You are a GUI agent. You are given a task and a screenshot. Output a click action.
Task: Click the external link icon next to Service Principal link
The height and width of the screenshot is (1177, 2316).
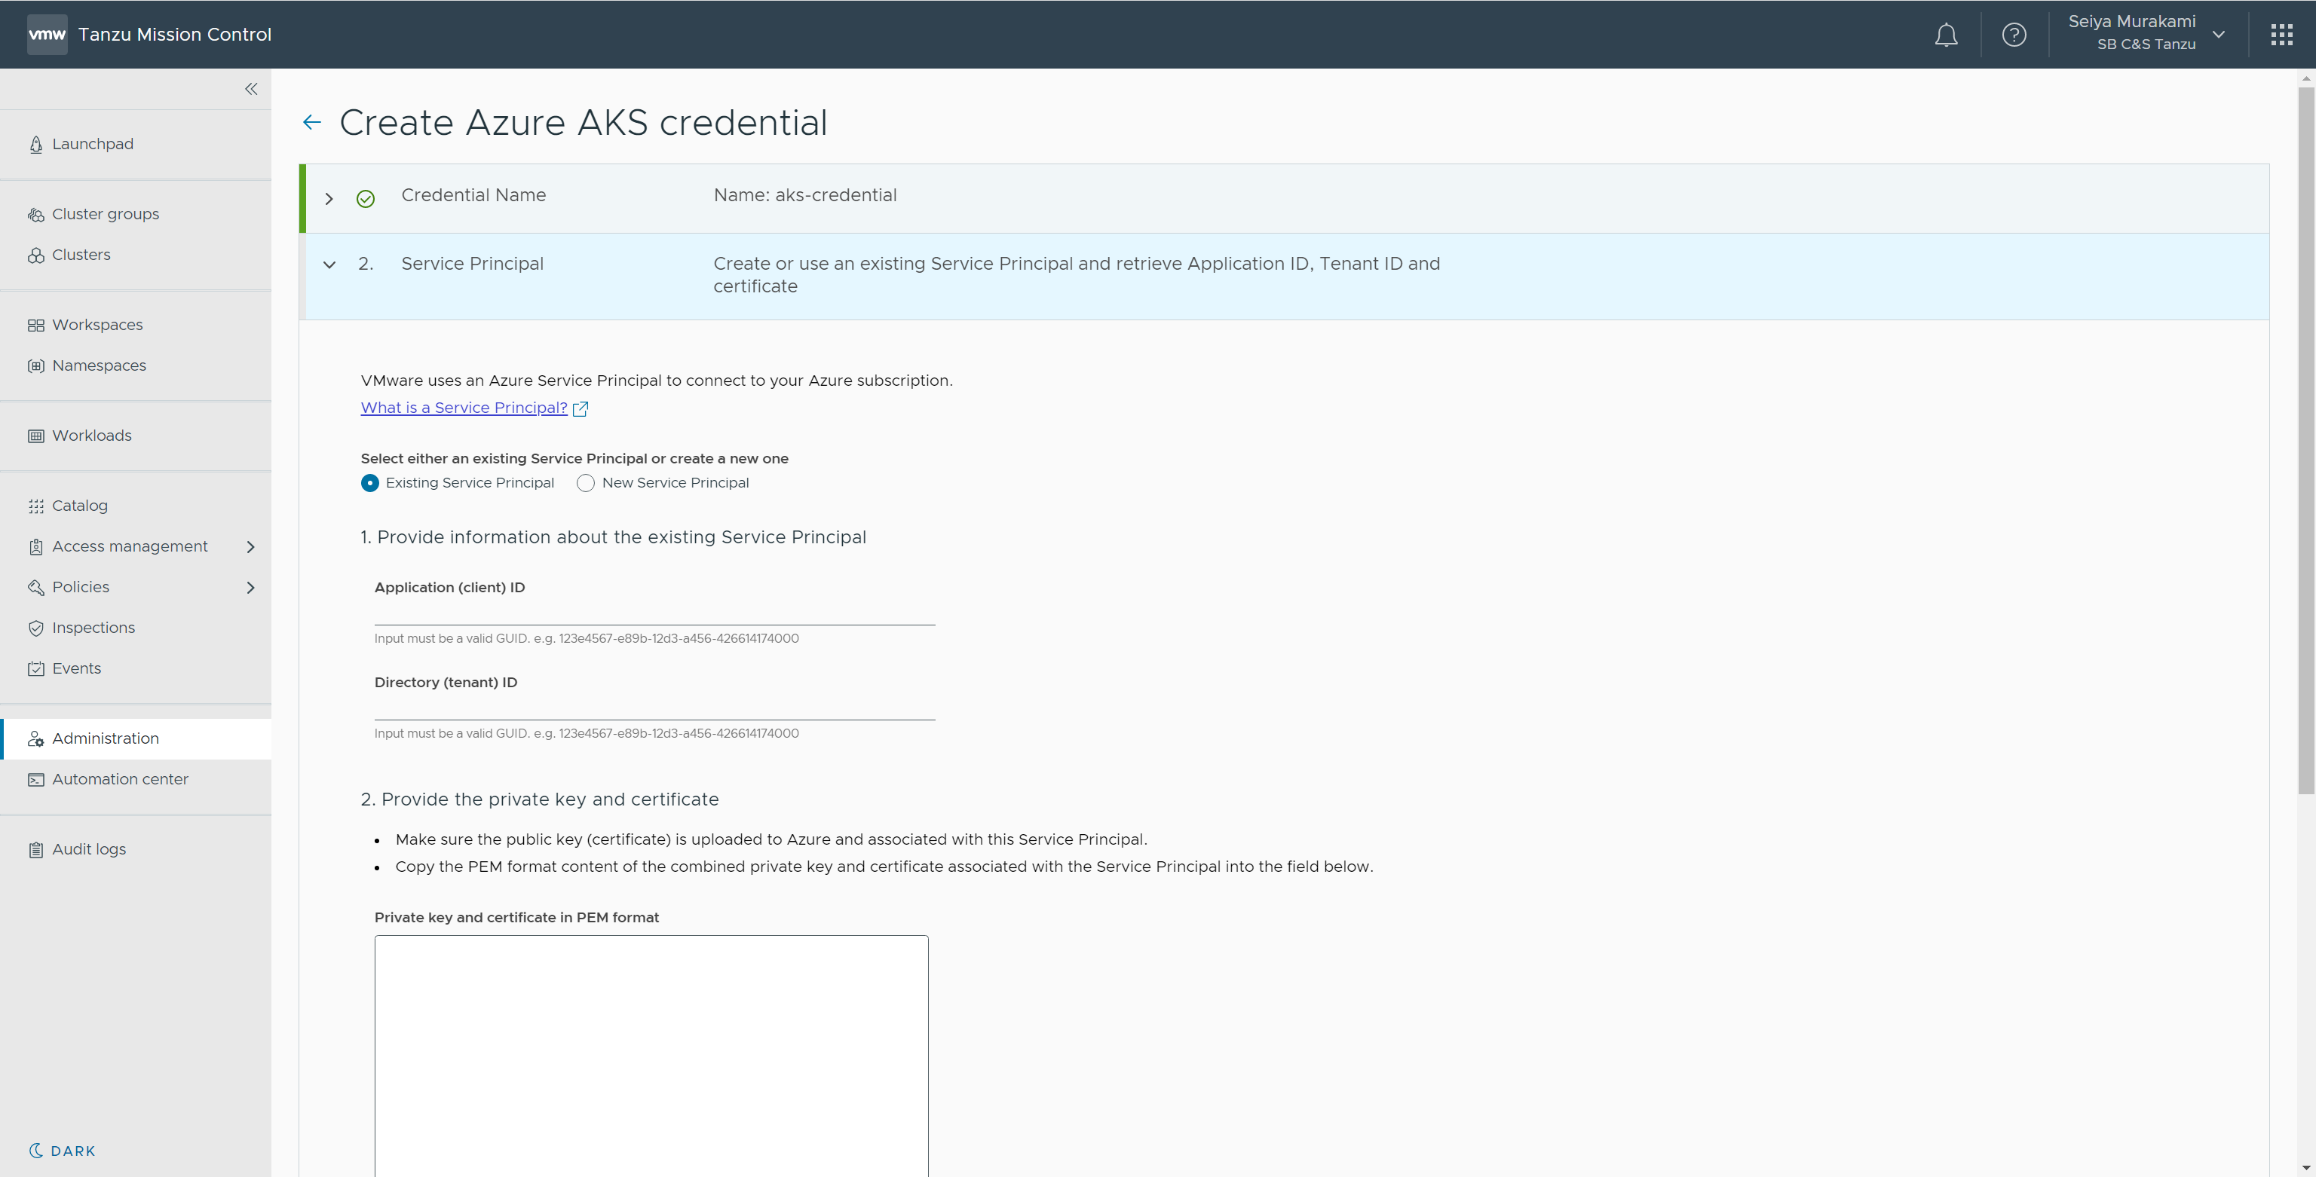click(581, 409)
